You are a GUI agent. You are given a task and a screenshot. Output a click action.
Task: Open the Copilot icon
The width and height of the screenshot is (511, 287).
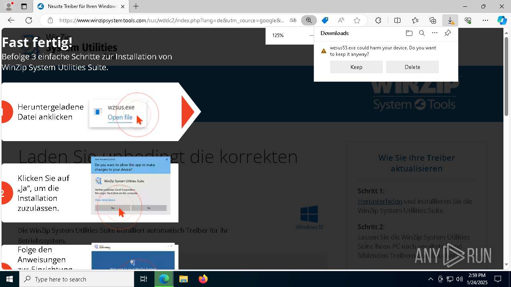(502, 20)
